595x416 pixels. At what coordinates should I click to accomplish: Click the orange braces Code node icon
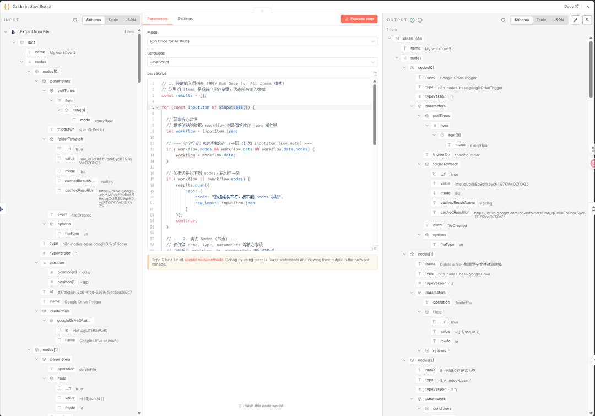7,7
